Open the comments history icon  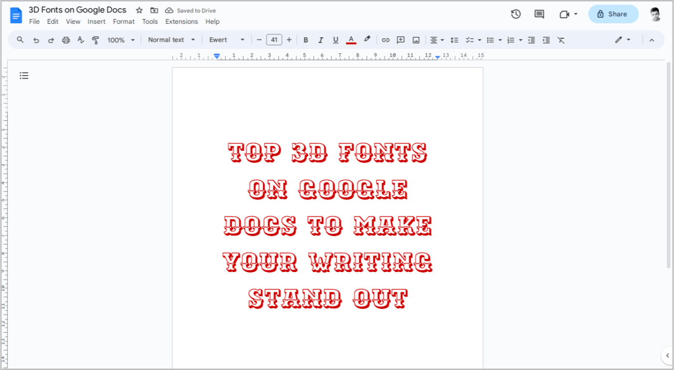click(x=539, y=14)
